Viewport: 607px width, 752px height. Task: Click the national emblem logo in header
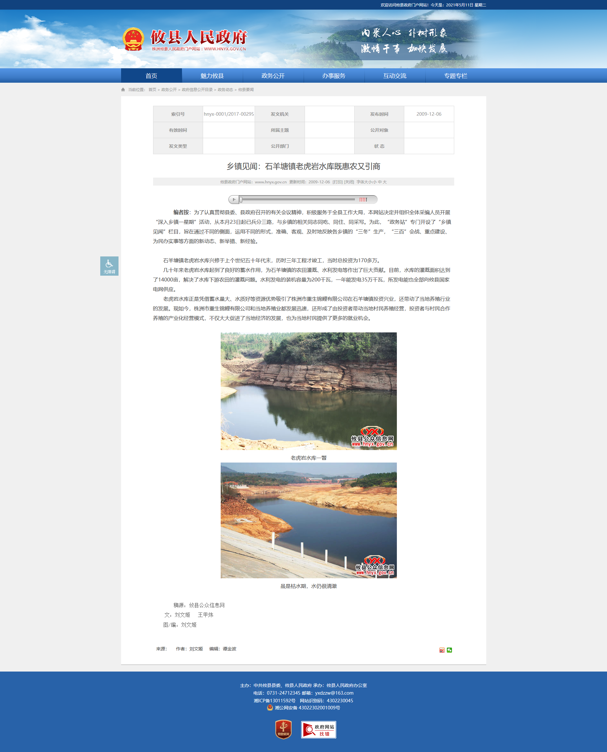pos(133,39)
